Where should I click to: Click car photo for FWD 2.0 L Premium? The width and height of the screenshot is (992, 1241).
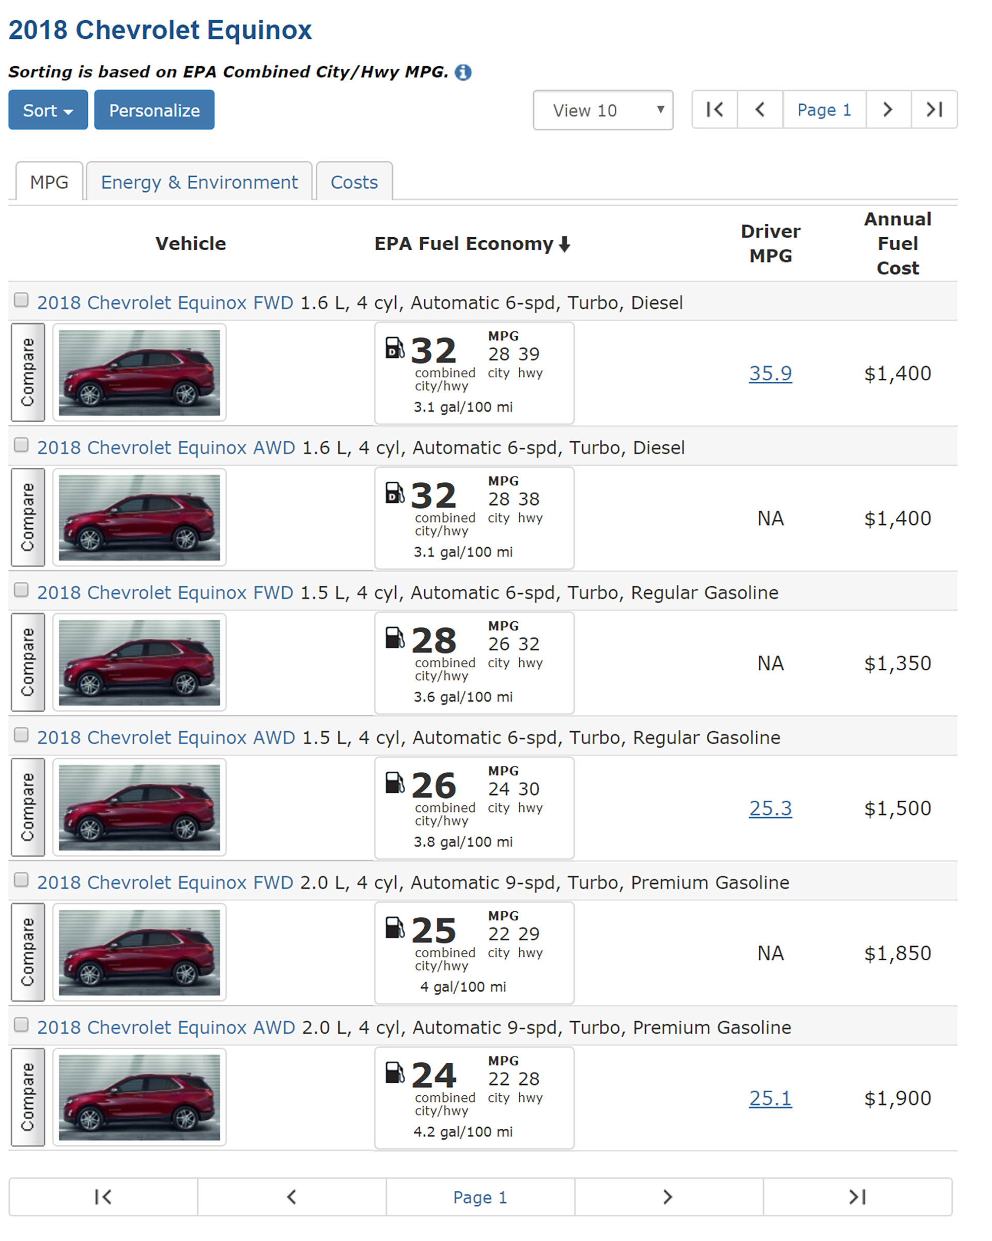(139, 952)
